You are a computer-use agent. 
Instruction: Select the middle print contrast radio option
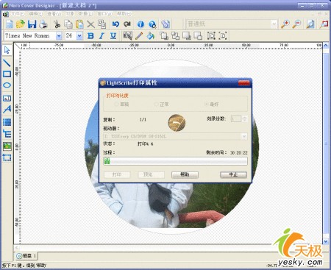point(156,104)
